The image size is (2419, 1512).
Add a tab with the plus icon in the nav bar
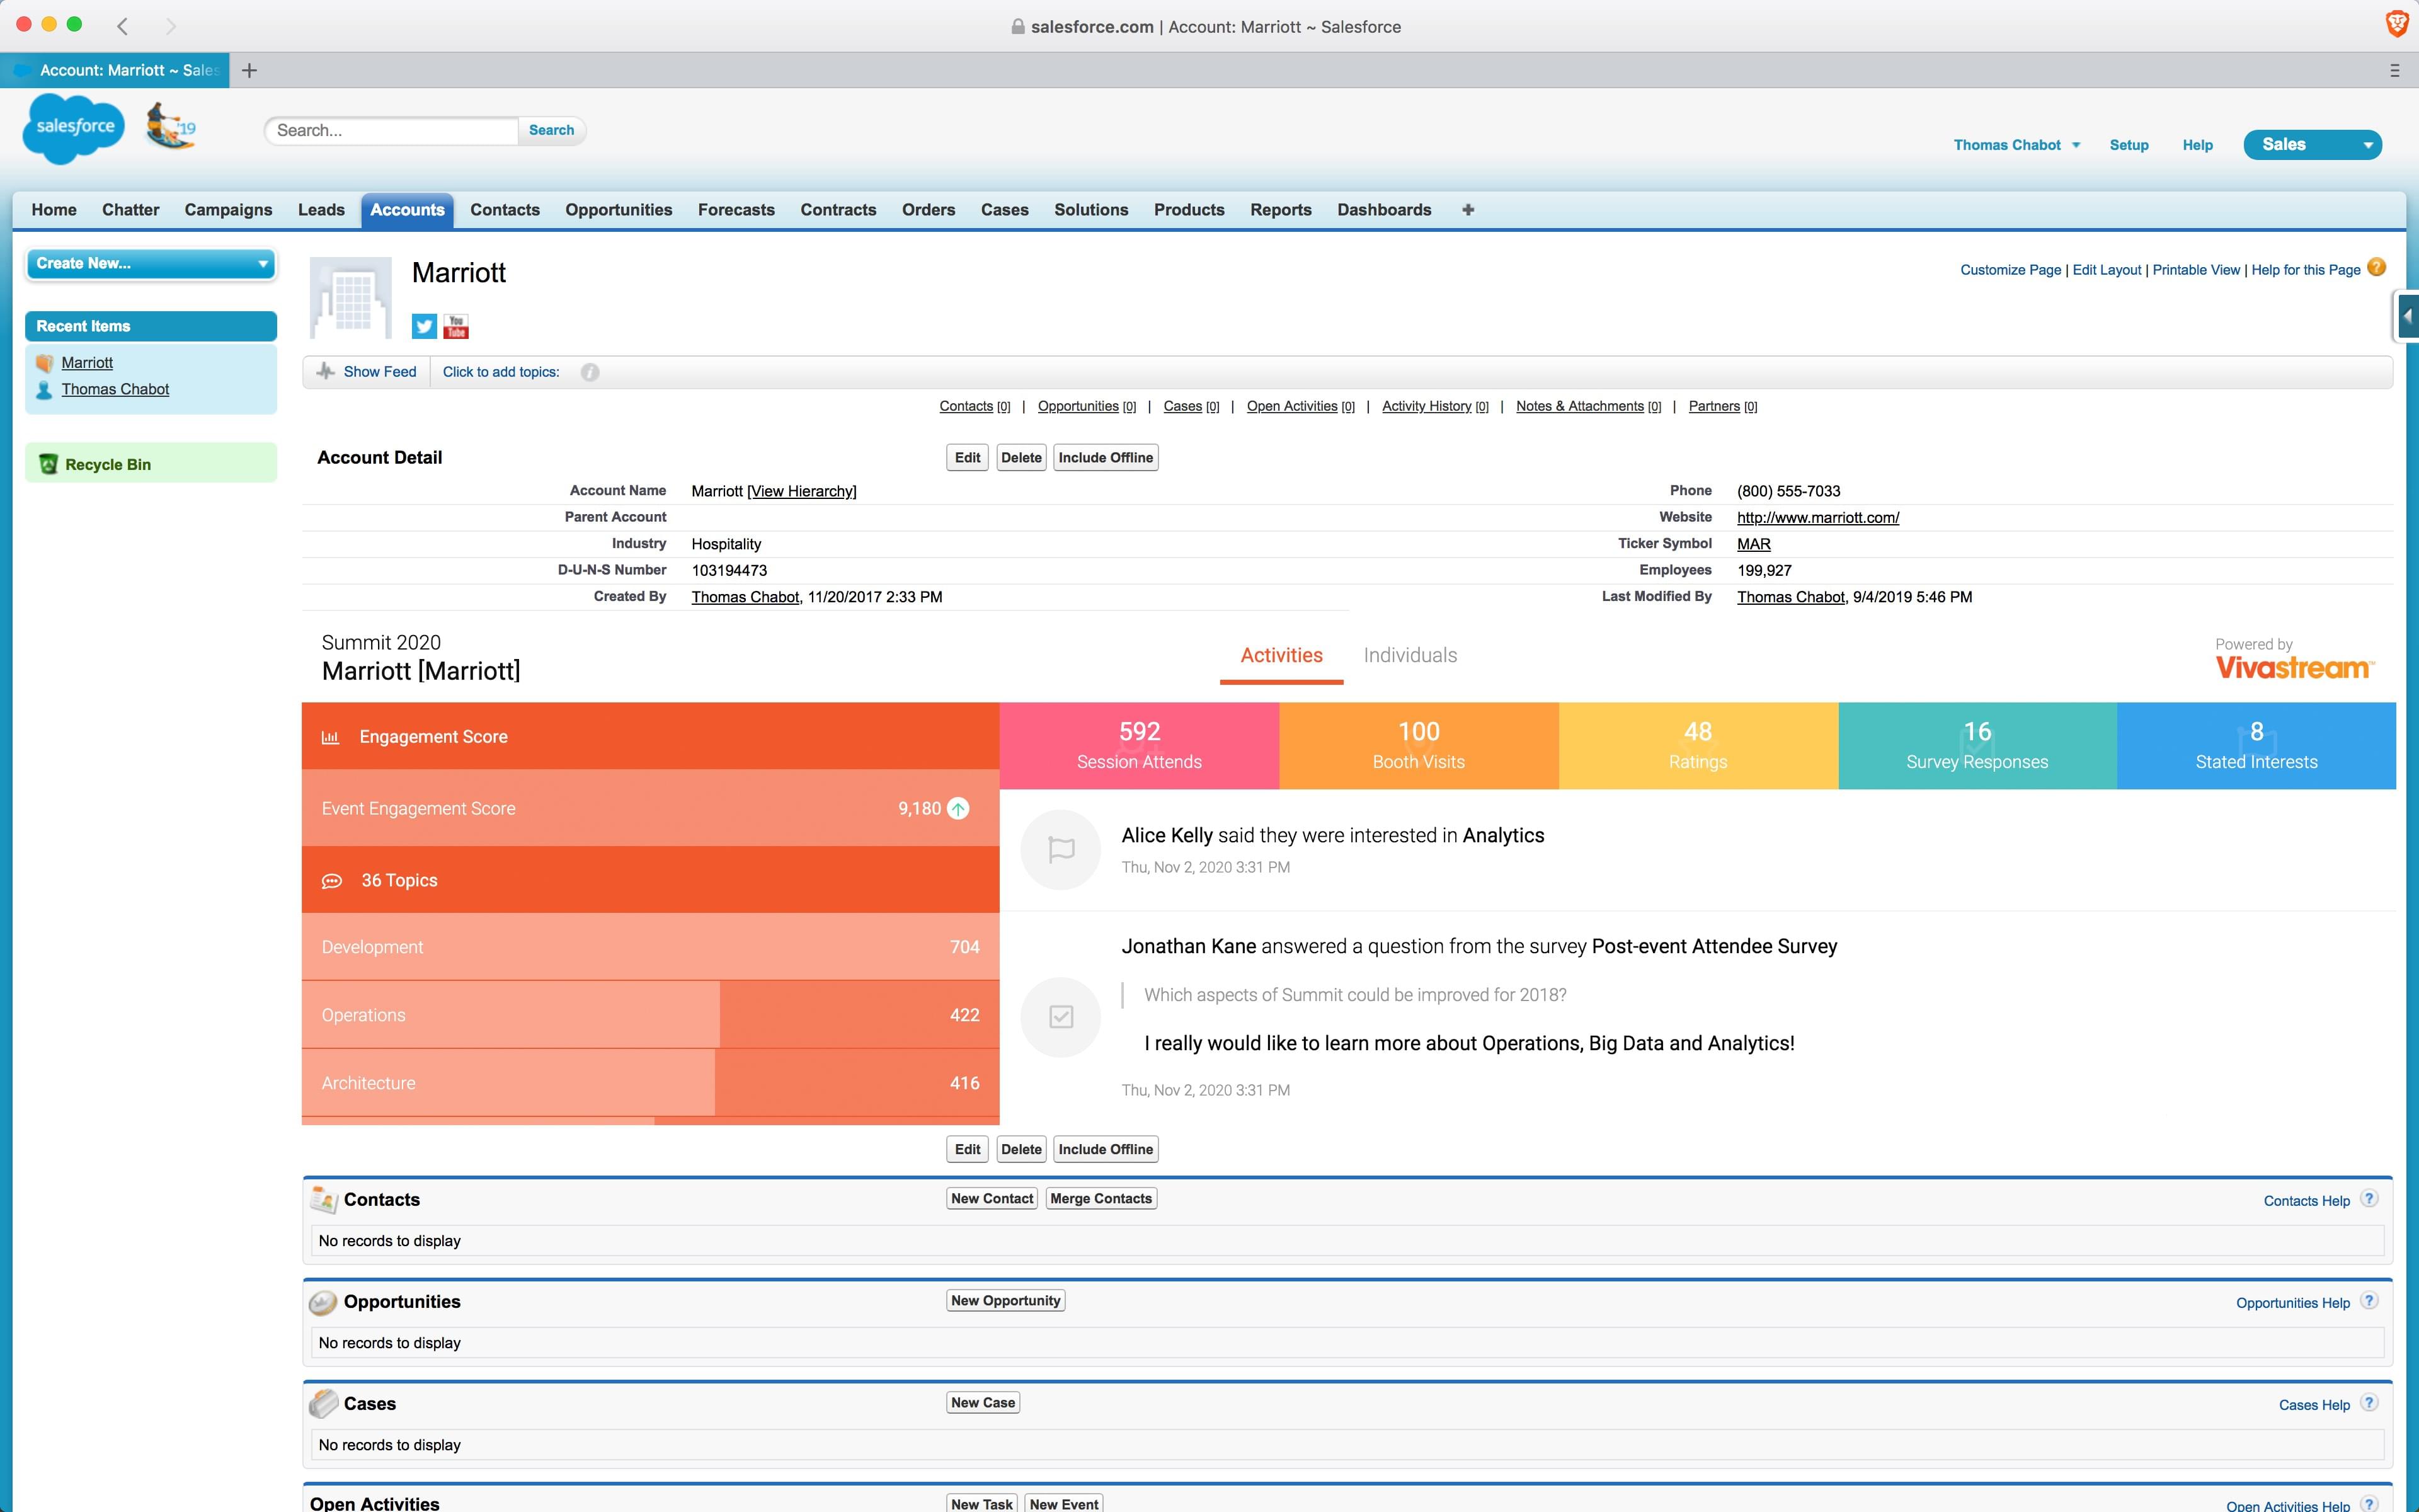1467,210
